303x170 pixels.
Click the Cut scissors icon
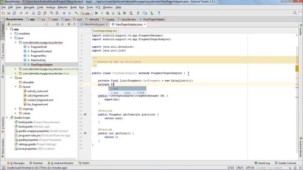point(34,13)
